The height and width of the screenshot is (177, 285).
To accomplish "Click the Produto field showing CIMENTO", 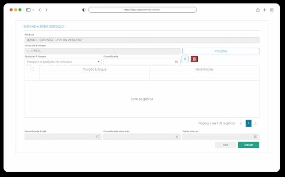I will 142,40.
